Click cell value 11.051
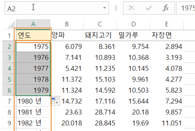The height and width of the screenshot is (131, 195). pos(167,123)
